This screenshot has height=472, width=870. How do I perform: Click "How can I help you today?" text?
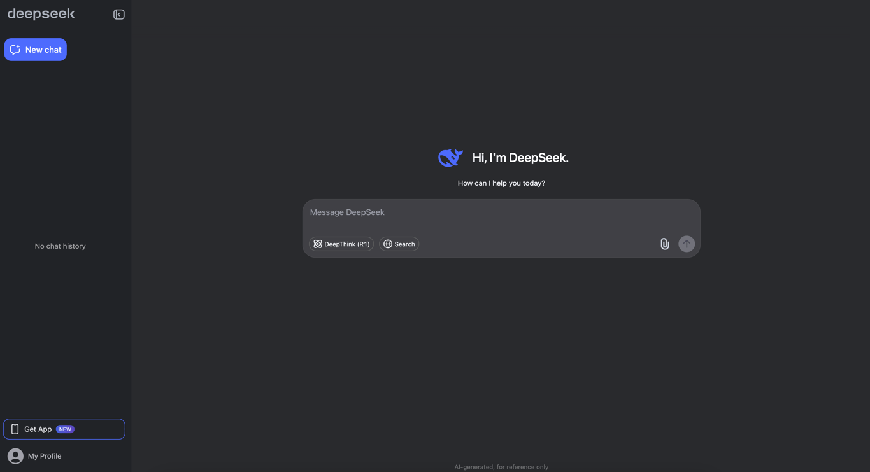click(501, 183)
